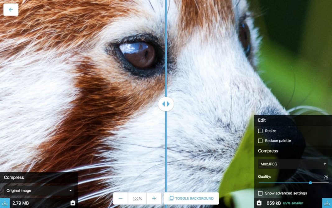The height and width of the screenshot is (208, 332).
Task: Click the Toggle Background button
Action: (191, 198)
